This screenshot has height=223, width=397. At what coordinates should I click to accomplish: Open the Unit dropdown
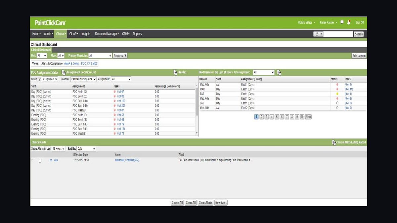[x=42, y=56]
